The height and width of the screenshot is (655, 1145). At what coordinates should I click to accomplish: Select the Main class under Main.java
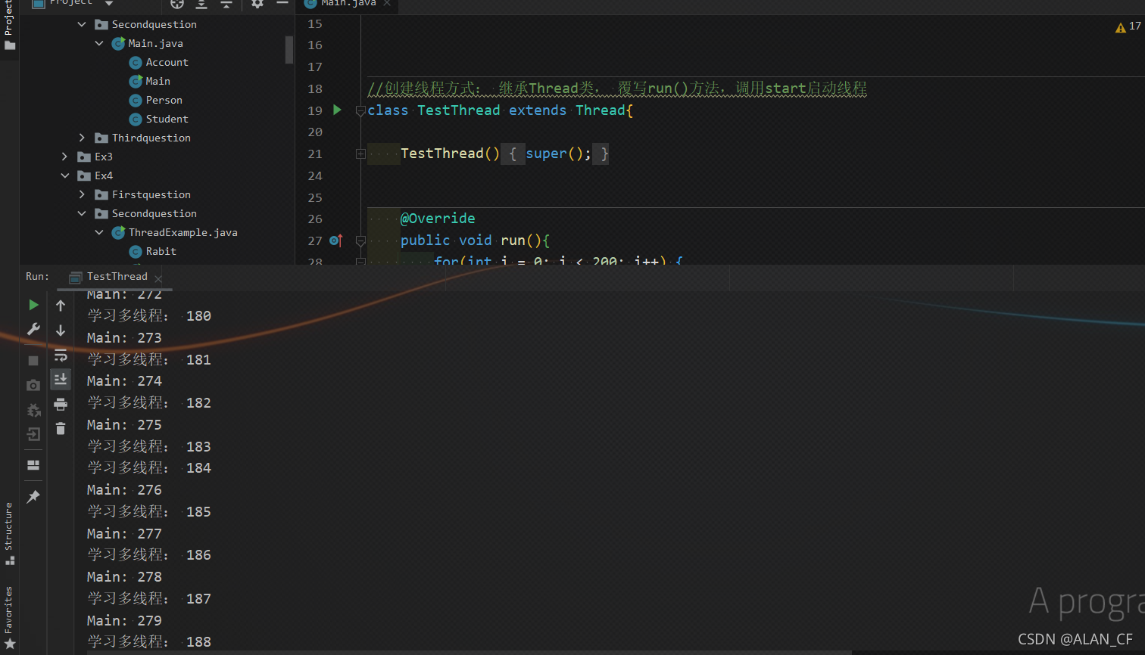pyautogui.click(x=158, y=81)
